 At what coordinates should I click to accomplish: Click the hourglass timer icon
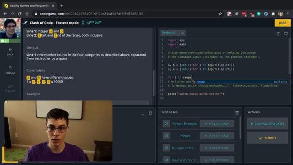pyautogui.click(x=83, y=23)
